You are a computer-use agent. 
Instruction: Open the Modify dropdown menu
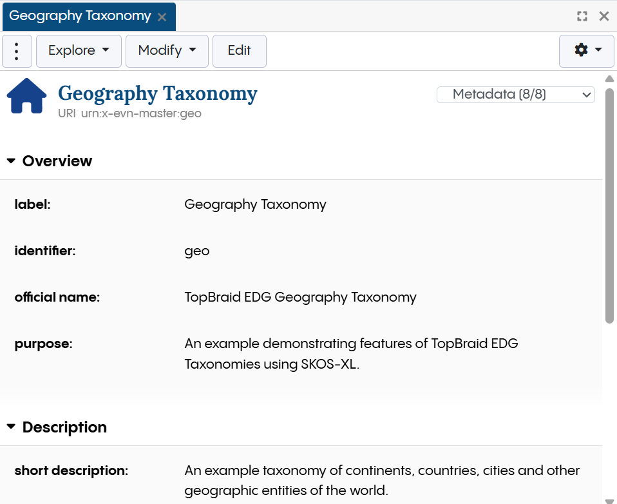[167, 51]
